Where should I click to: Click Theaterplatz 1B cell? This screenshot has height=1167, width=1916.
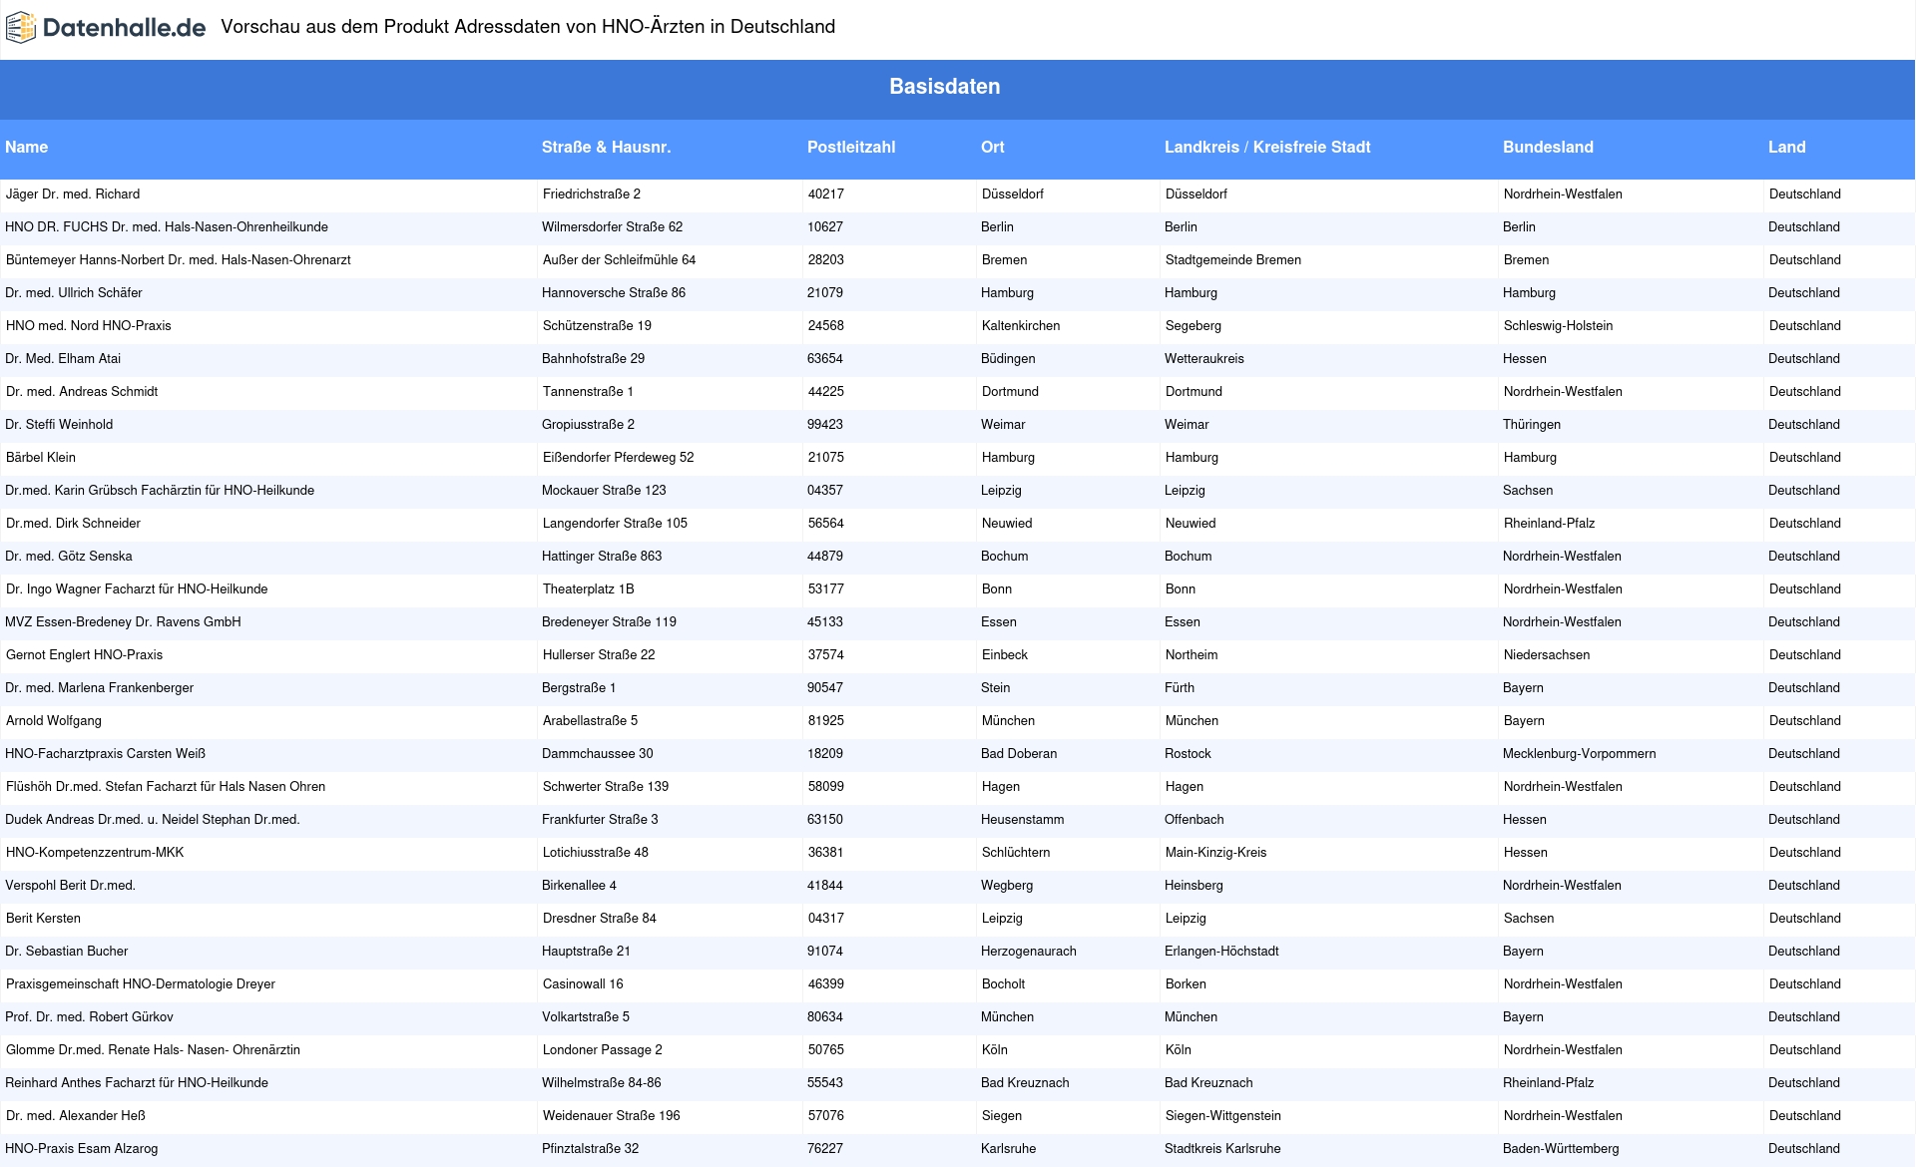click(589, 589)
